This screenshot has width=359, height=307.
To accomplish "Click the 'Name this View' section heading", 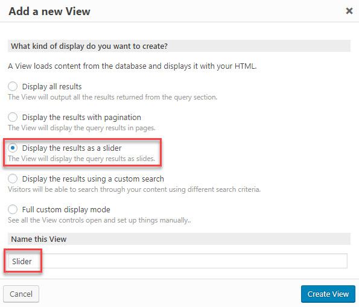I will 39,239.
